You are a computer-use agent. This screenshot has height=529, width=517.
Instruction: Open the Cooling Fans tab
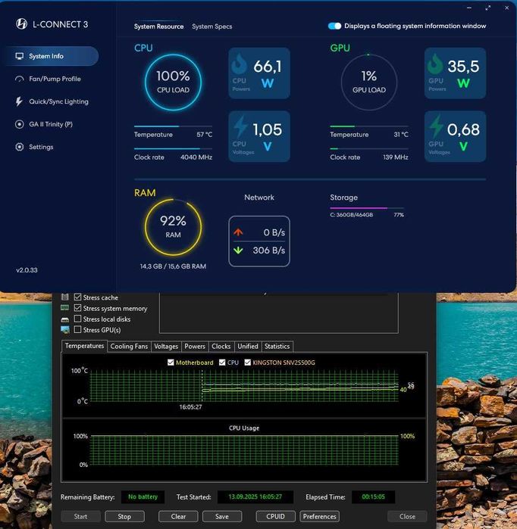point(129,347)
